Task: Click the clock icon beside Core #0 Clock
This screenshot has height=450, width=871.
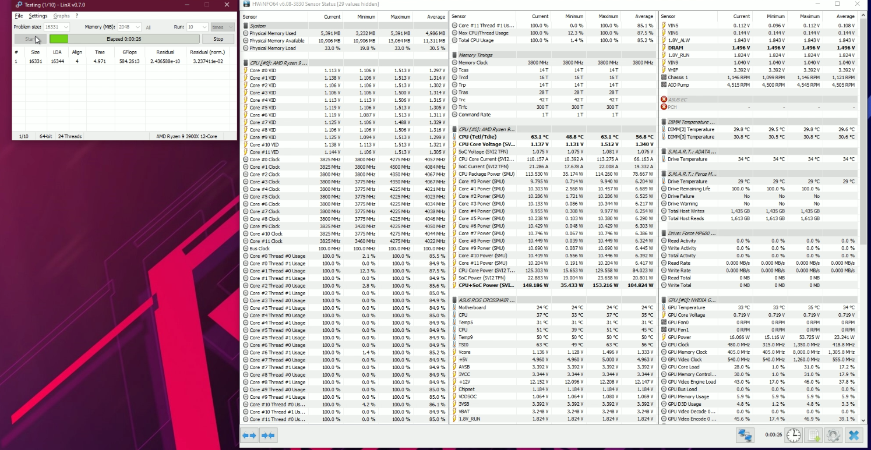Action: (x=245, y=160)
